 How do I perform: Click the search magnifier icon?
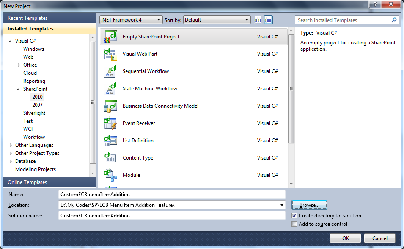(394, 20)
